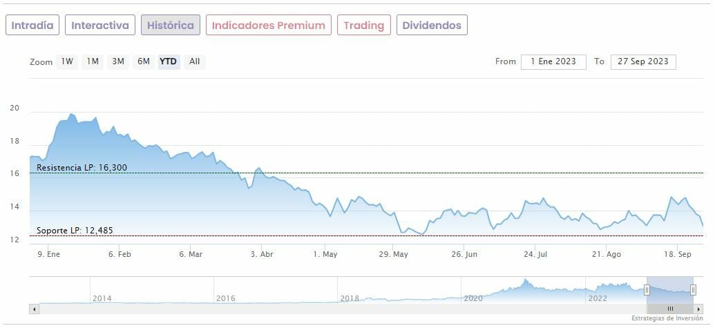Click the navigator scrollbar thumb
Screen dimensions: 715x328
tap(669, 309)
